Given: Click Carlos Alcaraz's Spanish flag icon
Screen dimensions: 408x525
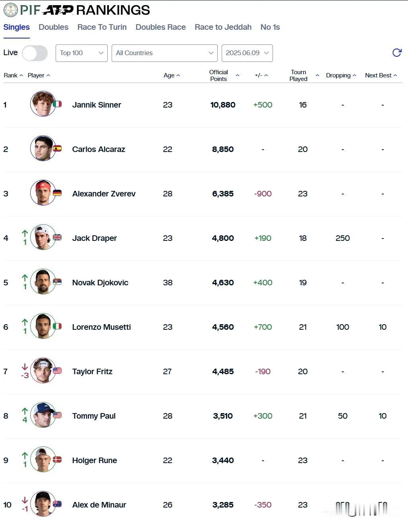Looking at the screenshot, I should click(x=57, y=148).
